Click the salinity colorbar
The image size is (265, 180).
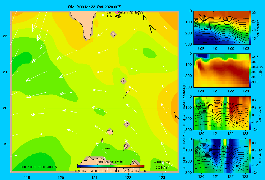click(x=250, y=70)
